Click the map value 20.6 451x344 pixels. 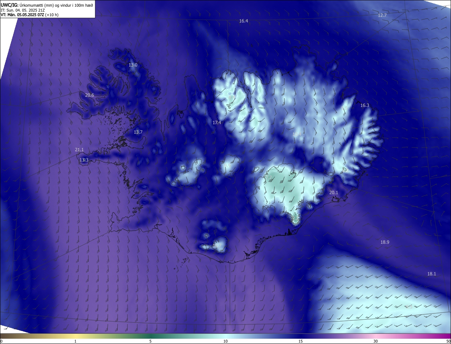[89, 95]
